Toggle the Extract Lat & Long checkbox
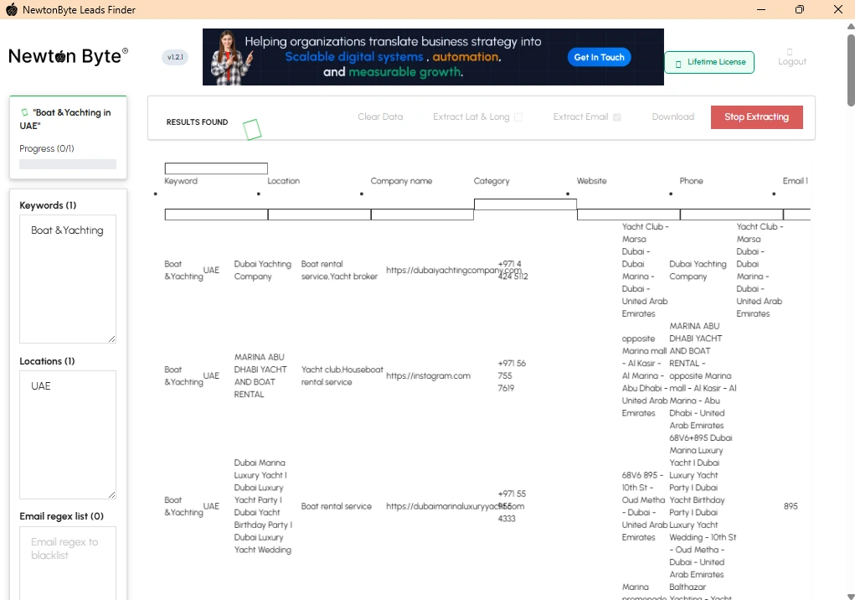The image size is (855, 600). point(518,117)
